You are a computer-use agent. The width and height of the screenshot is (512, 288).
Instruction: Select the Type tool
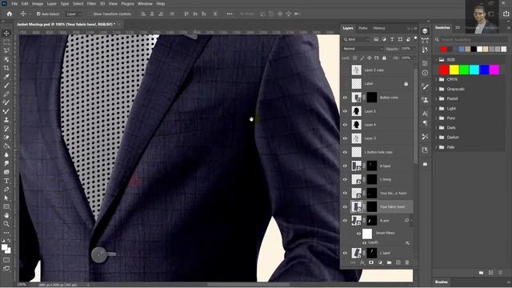tap(6, 181)
